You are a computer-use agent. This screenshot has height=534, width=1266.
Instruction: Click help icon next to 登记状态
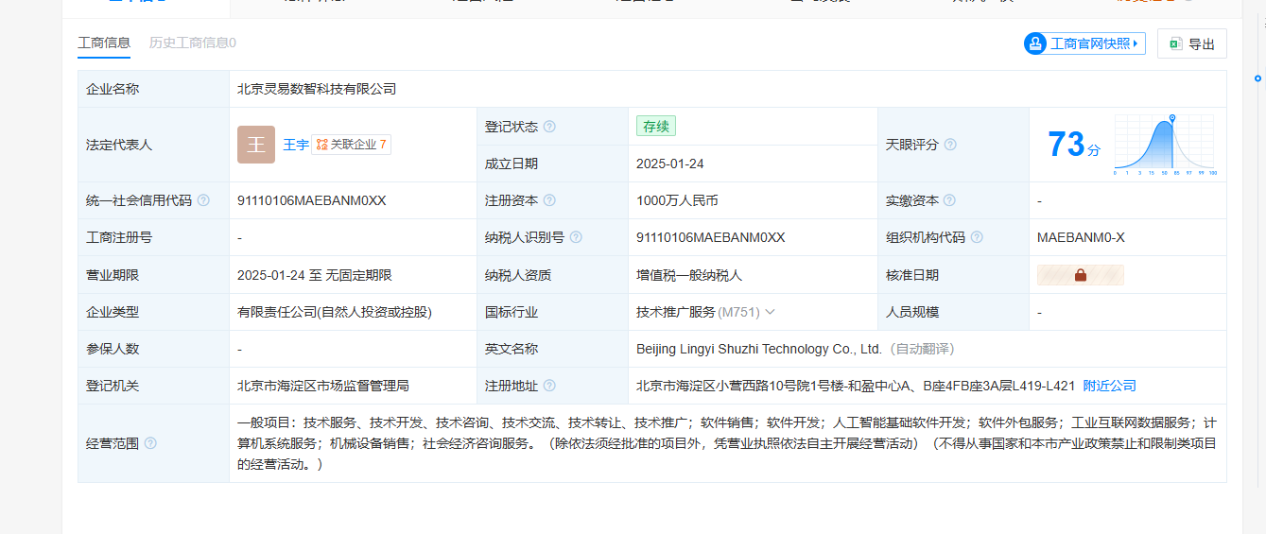[x=549, y=127]
